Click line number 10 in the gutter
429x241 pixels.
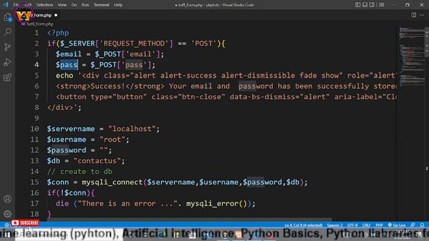tap(34, 129)
